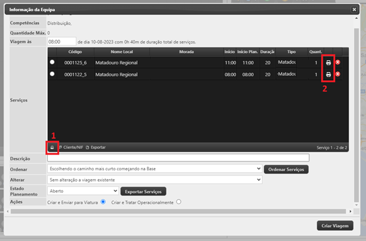Sort the grid by Nome Local header

(x=122, y=52)
